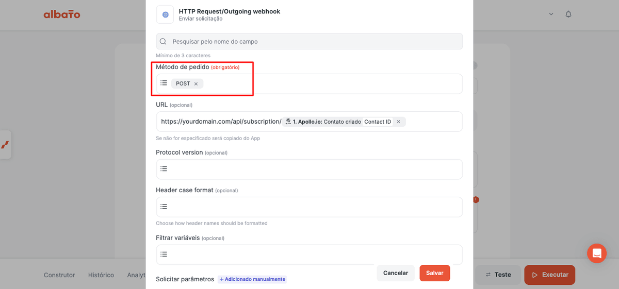Click the Apollo.io icon in the URL variable
619x289 pixels.
point(288,122)
